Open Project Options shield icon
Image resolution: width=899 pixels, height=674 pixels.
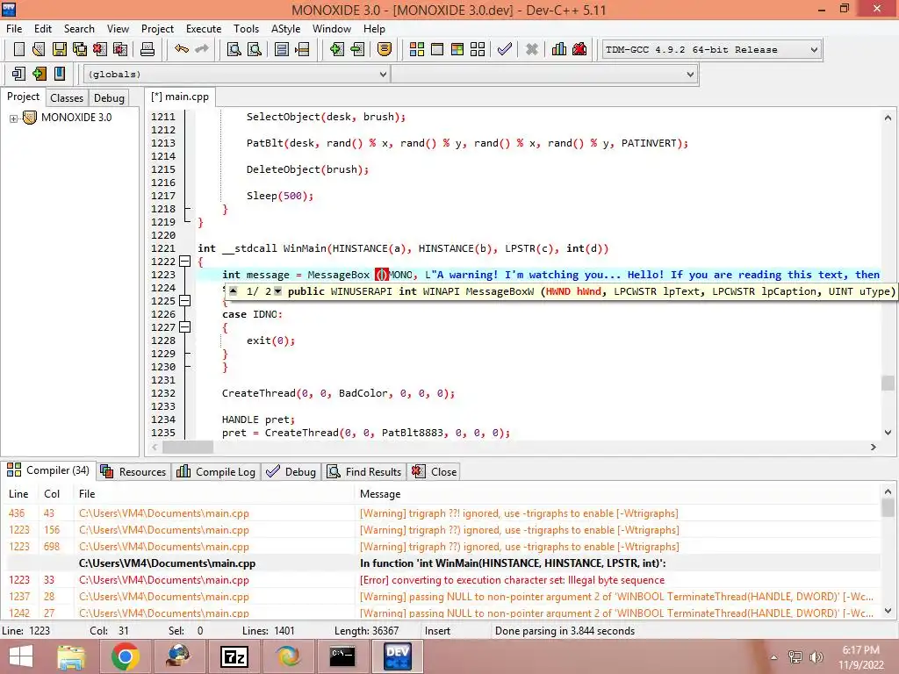tap(385, 49)
